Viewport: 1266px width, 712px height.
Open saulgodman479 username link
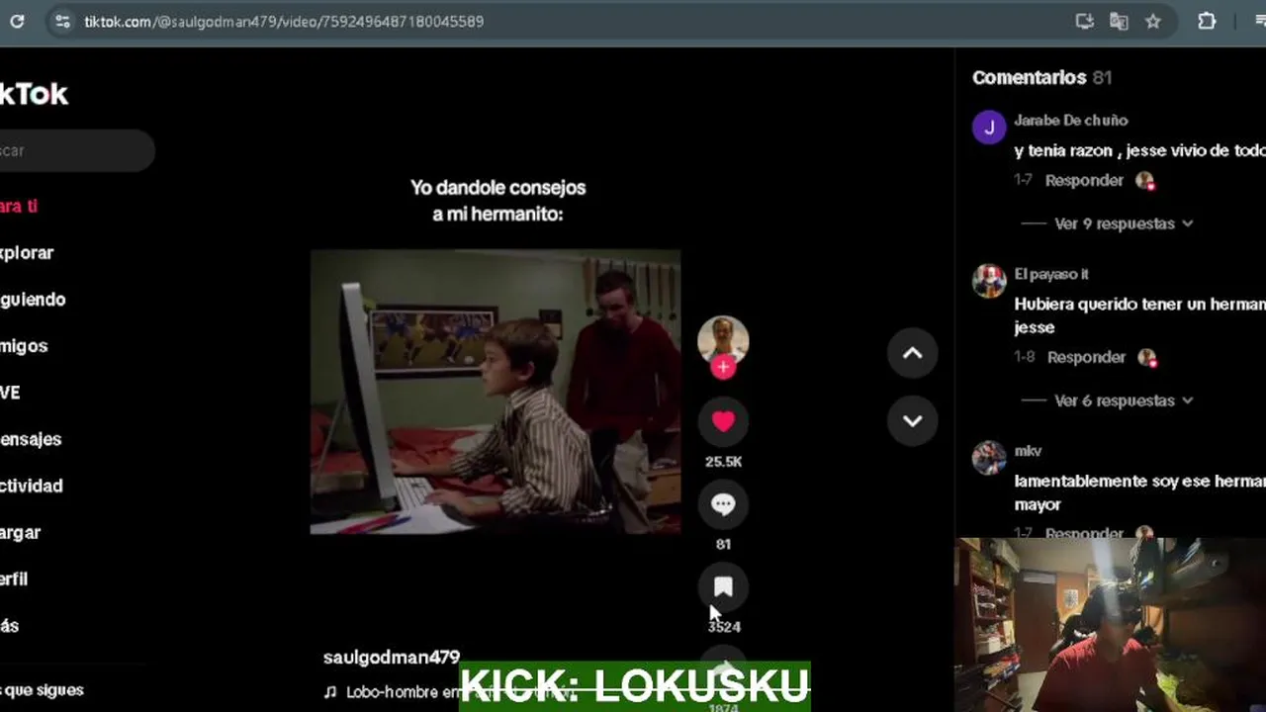[392, 657]
